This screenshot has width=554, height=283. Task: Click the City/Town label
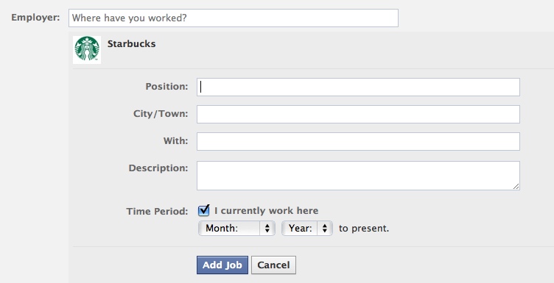(x=161, y=114)
